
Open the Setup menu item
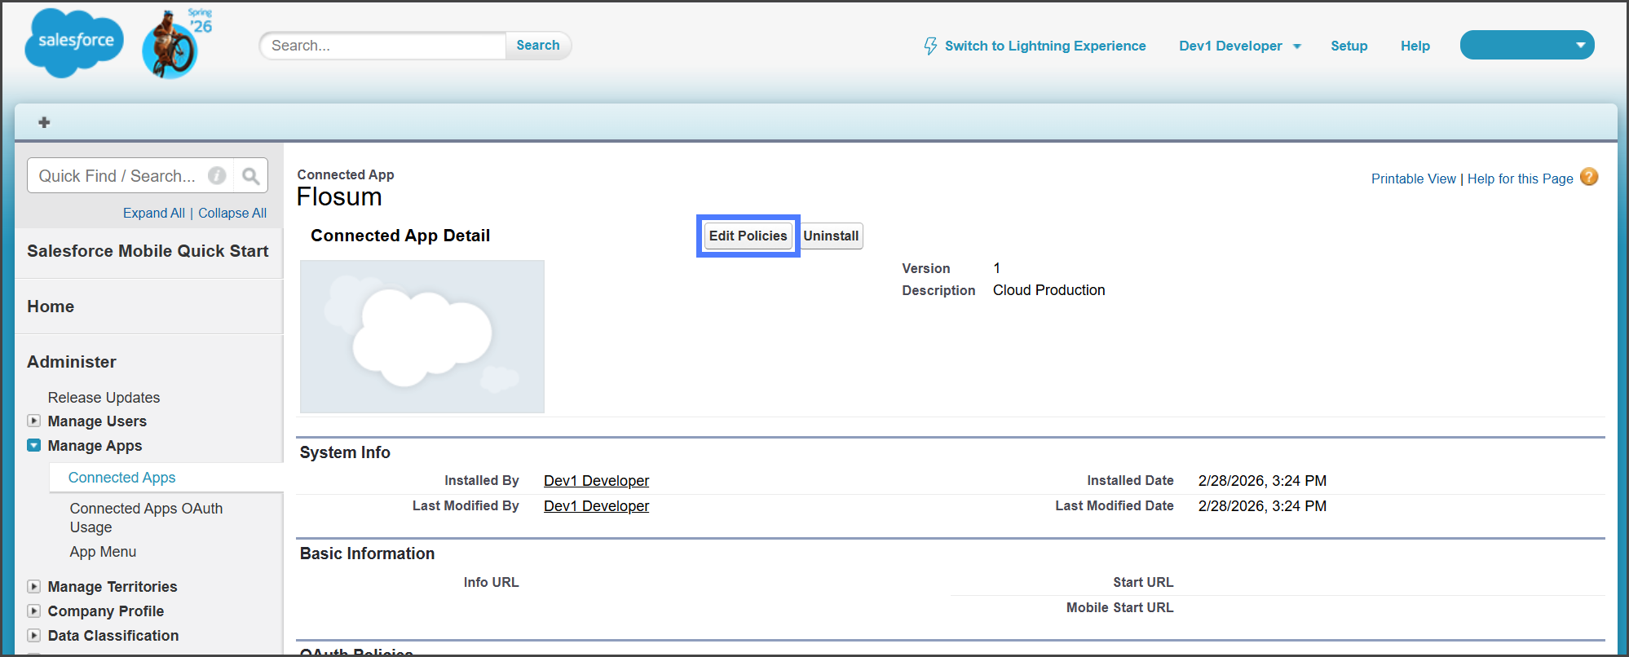[x=1349, y=46]
